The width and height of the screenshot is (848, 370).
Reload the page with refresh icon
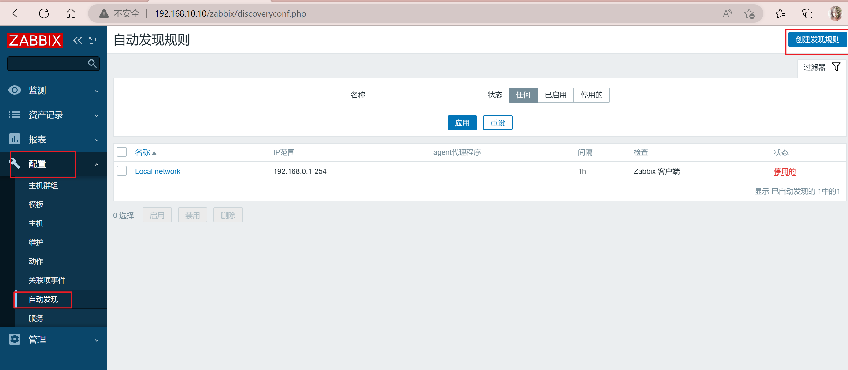click(44, 13)
